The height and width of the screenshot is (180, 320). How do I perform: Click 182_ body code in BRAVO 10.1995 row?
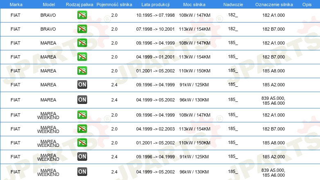pos(233,15)
